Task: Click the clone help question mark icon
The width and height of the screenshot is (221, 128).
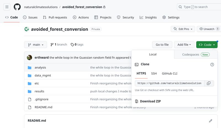Action: pos(212,64)
